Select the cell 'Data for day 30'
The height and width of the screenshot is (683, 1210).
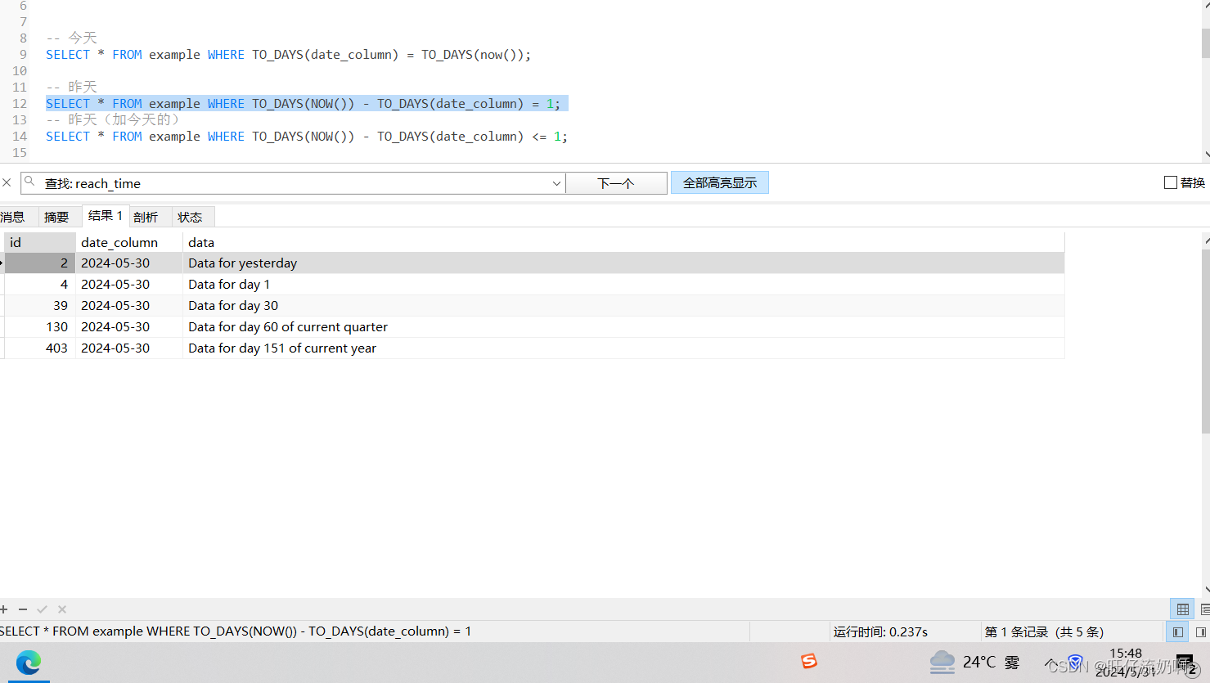point(623,305)
